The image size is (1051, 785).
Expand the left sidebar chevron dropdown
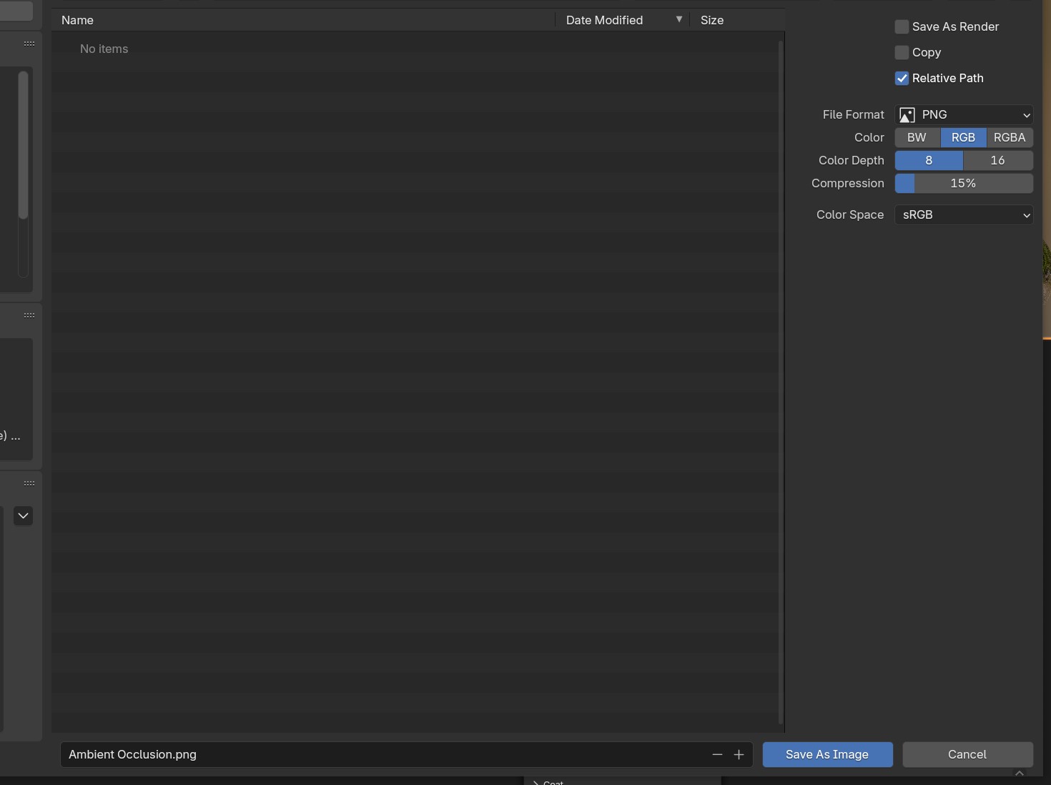(x=23, y=515)
